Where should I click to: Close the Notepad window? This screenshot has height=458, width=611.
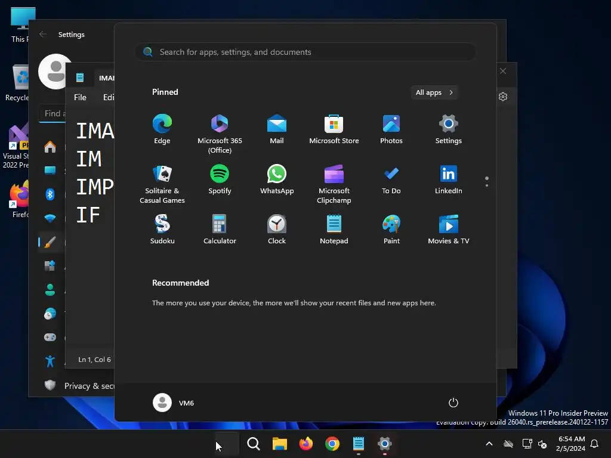pyautogui.click(x=503, y=71)
